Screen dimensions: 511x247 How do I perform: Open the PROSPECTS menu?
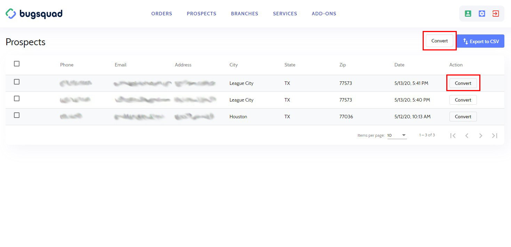pos(201,14)
